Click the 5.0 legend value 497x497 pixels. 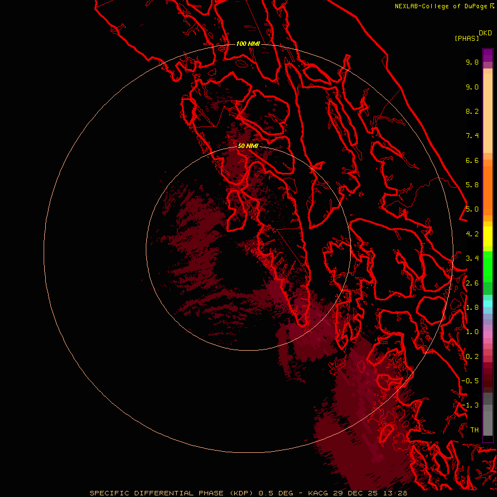tap(472, 209)
